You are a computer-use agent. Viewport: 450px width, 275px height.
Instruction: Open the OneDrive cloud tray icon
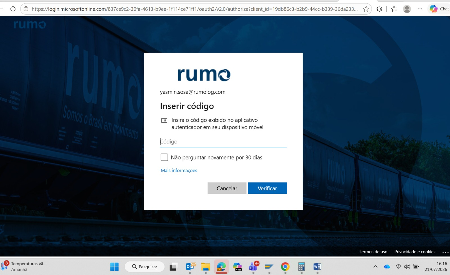[x=387, y=267]
